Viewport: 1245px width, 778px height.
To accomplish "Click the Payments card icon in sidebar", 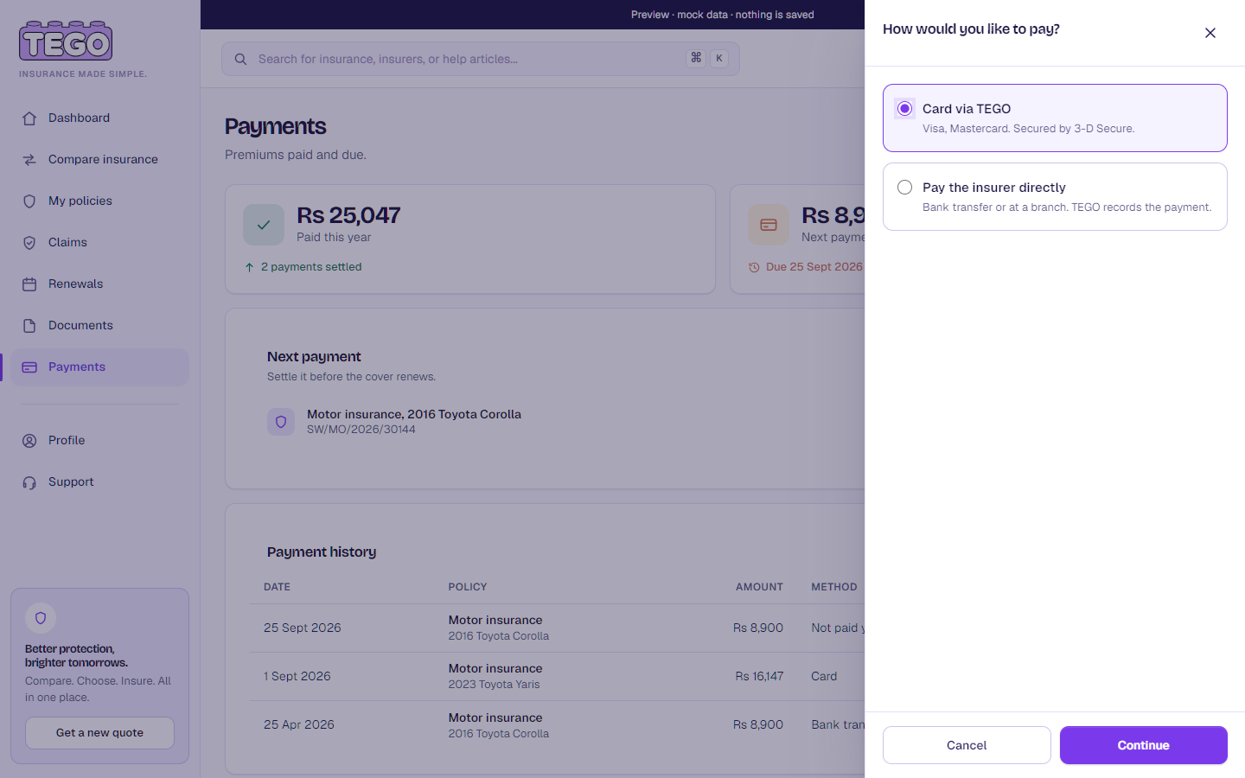I will click(x=29, y=367).
